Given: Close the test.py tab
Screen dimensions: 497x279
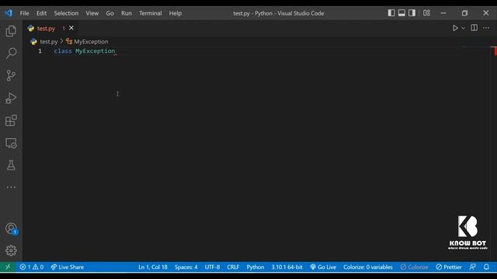Looking at the screenshot, I should pos(71,28).
